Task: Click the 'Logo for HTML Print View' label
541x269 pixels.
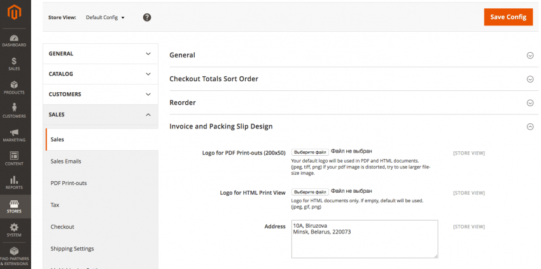Action: click(253, 193)
